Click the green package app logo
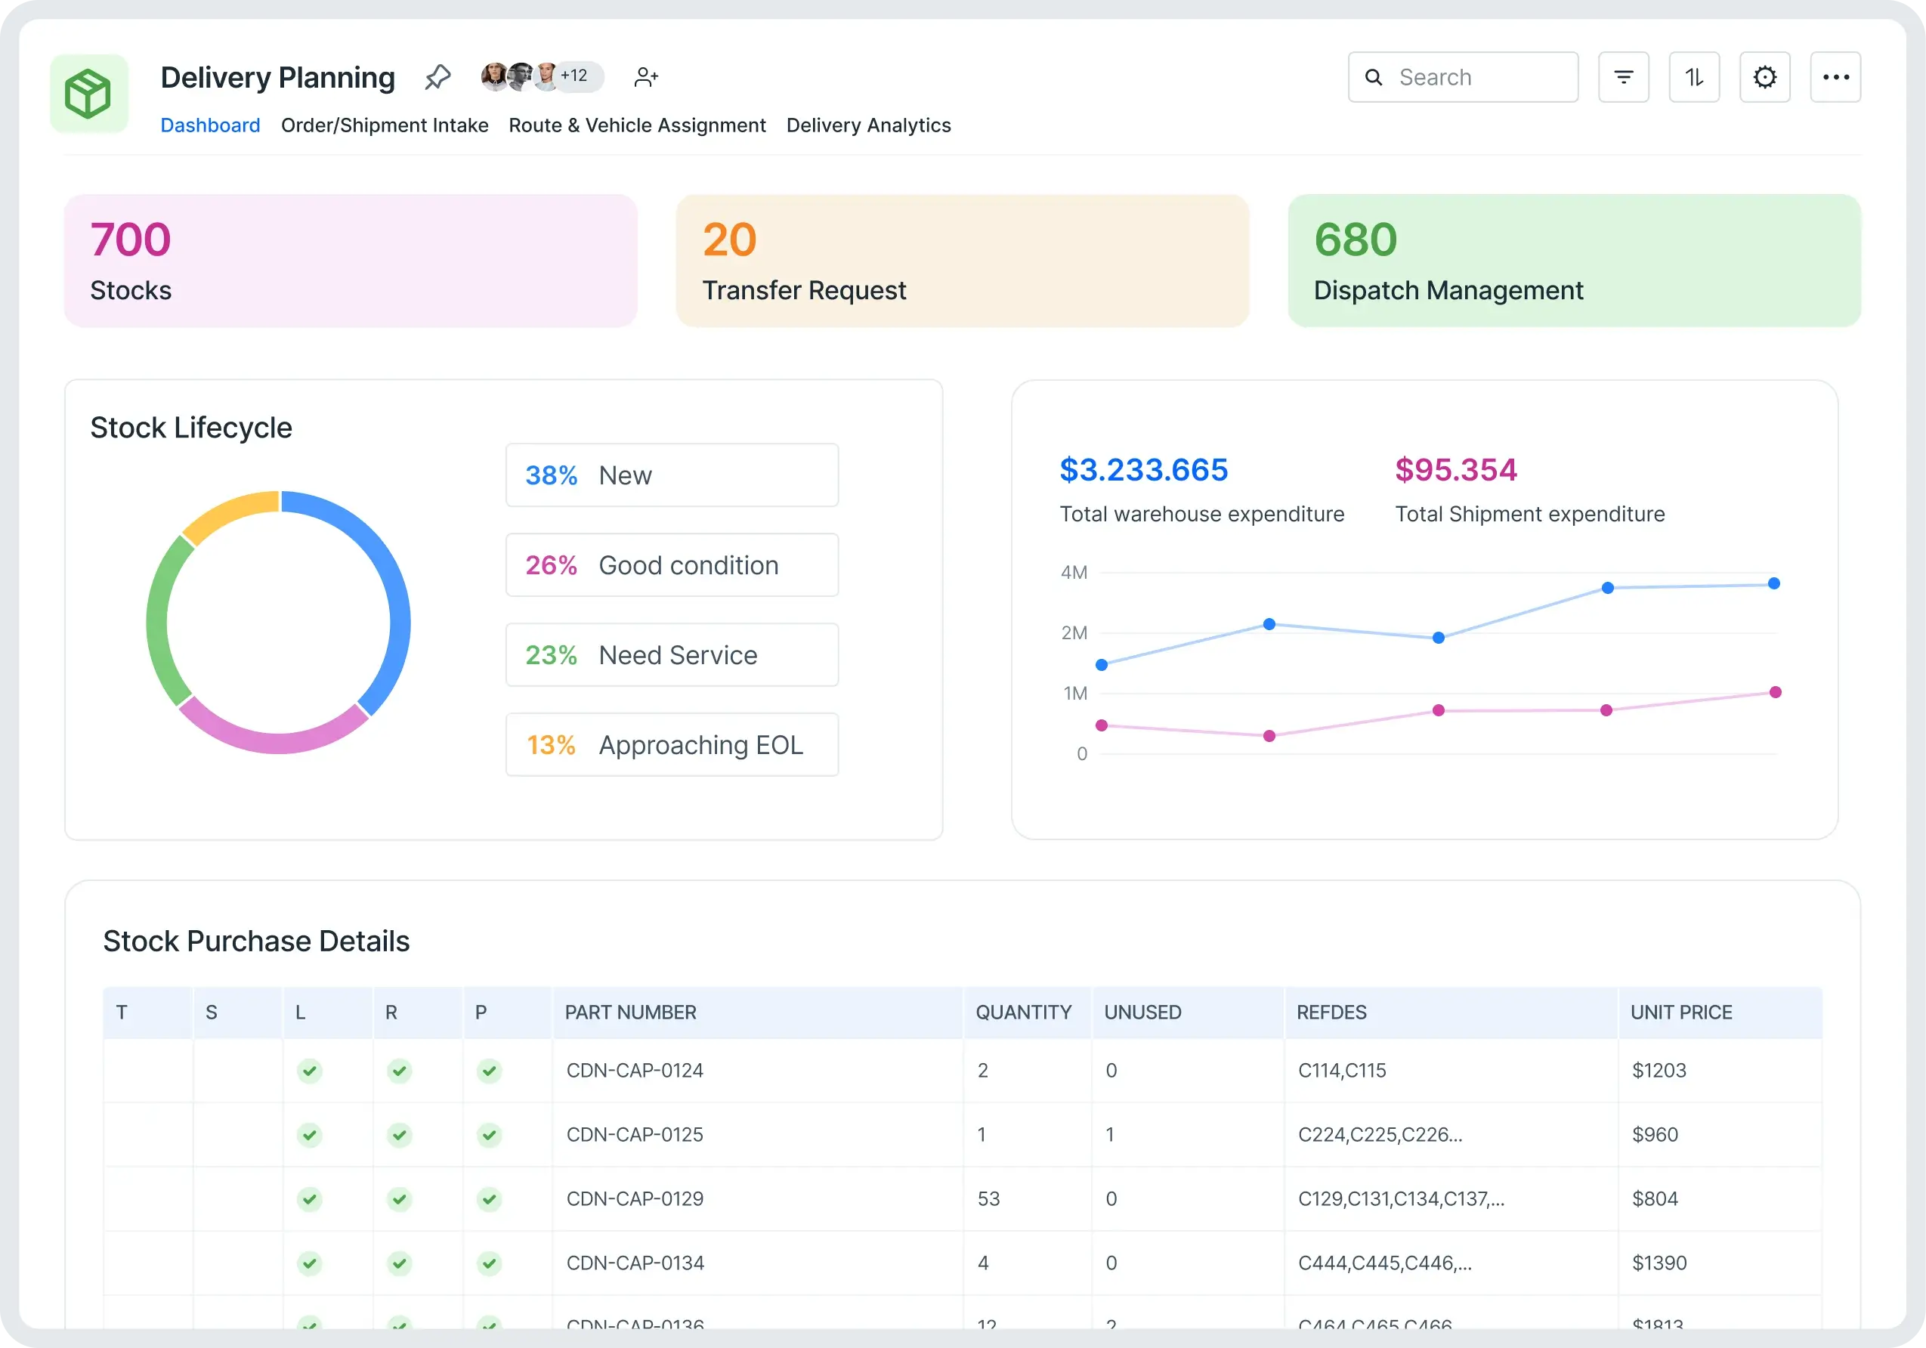 pyautogui.click(x=89, y=93)
